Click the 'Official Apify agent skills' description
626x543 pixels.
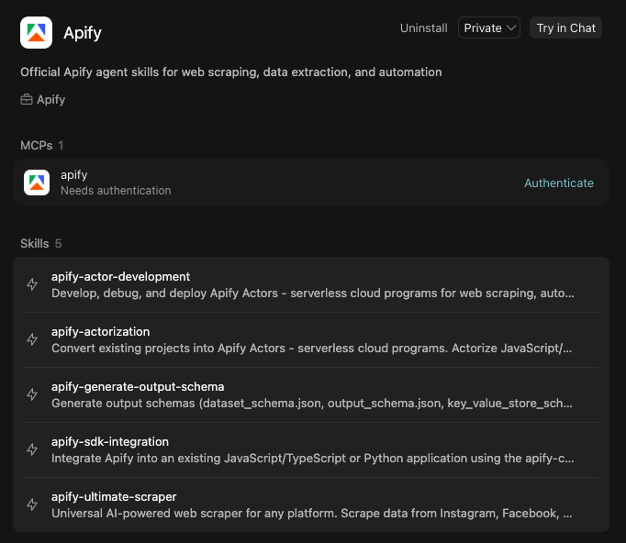tap(231, 72)
